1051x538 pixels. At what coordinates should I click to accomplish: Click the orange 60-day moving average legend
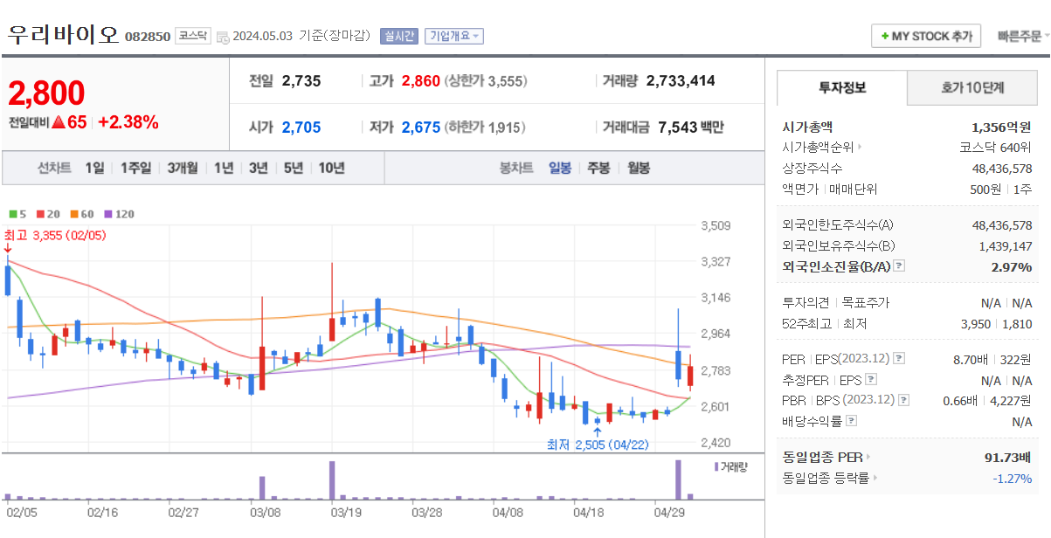tap(80, 214)
